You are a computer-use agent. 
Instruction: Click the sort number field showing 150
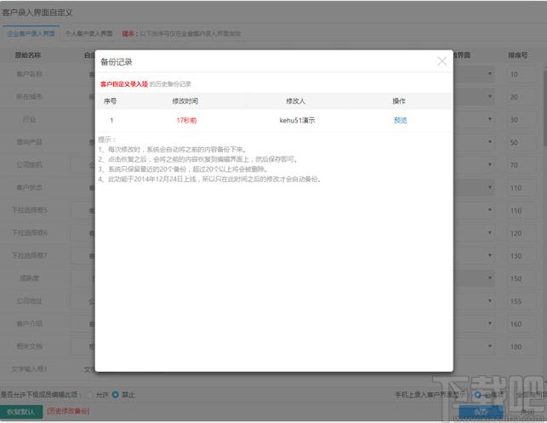pos(521,278)
